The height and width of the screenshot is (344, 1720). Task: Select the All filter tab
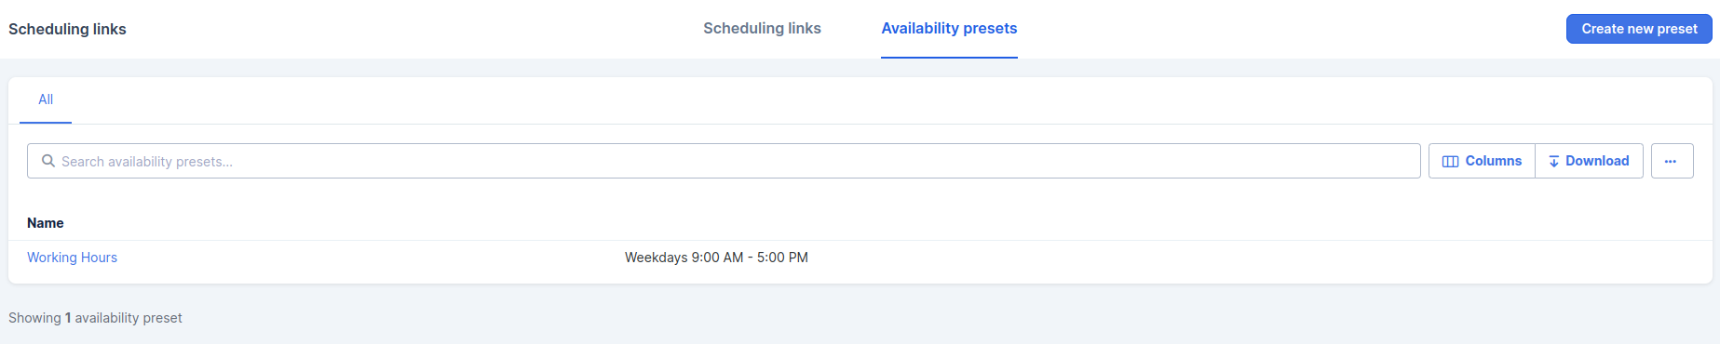pyautogui.click(x=46, y=99)
